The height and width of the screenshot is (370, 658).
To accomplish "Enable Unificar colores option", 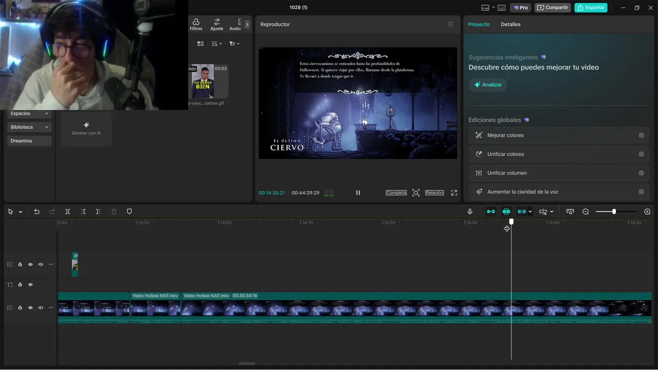I will click(x=641, y=154).
